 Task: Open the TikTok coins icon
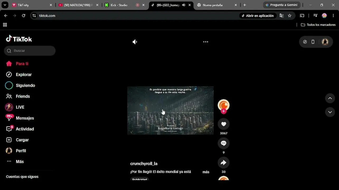pos(305,42)
